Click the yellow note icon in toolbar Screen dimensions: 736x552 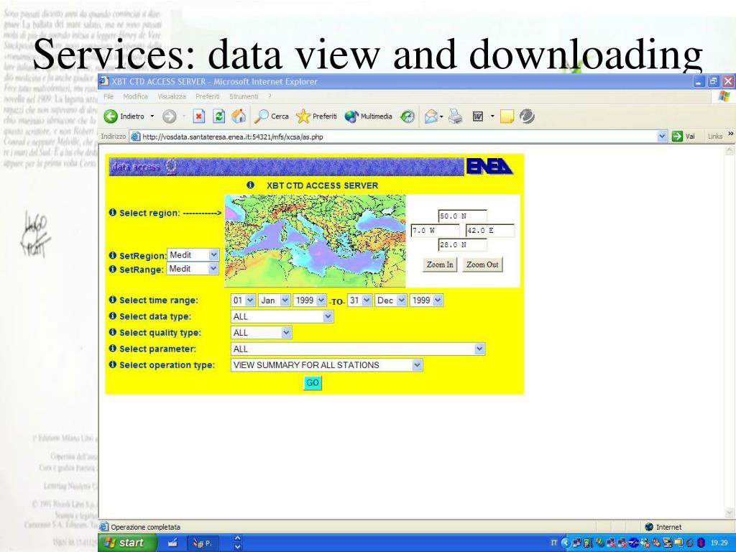point(507,116)
